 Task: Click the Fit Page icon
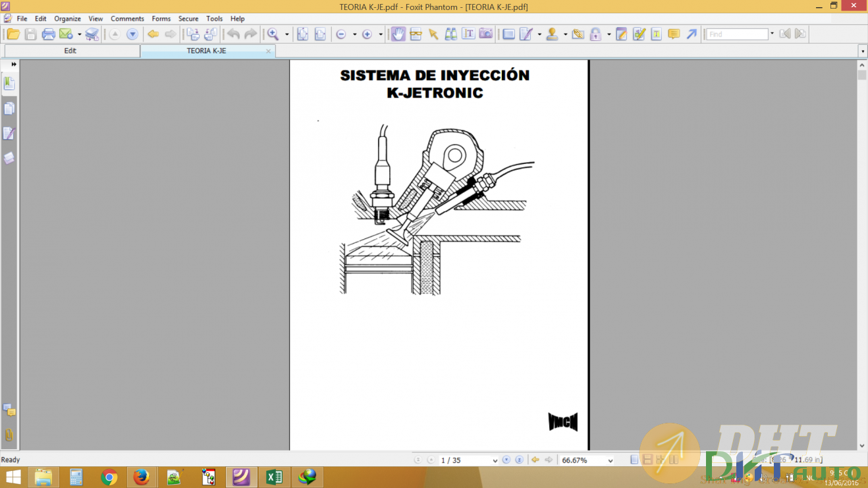coord(302,34)
